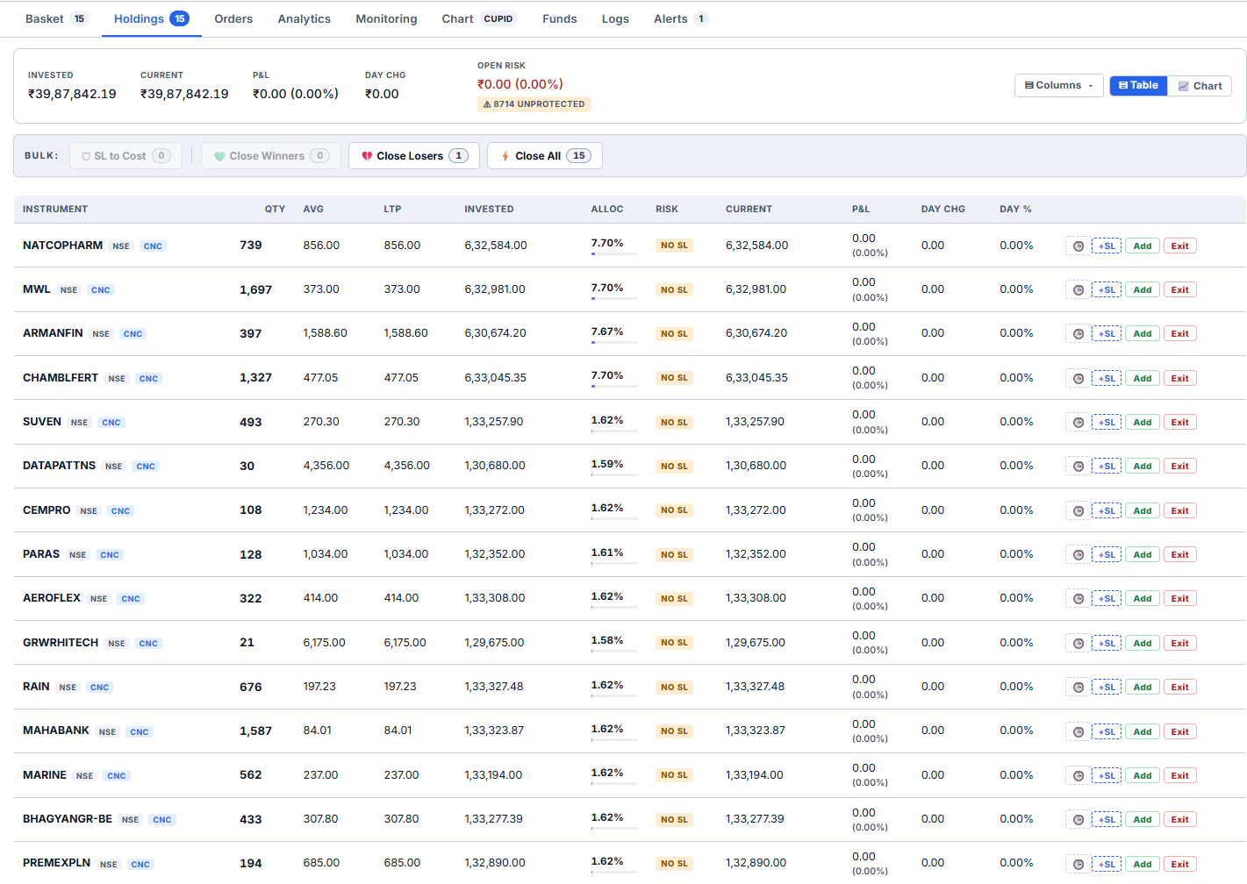
Task: Add more PREMEXPLN quantity
Action: pos(1143,865)
